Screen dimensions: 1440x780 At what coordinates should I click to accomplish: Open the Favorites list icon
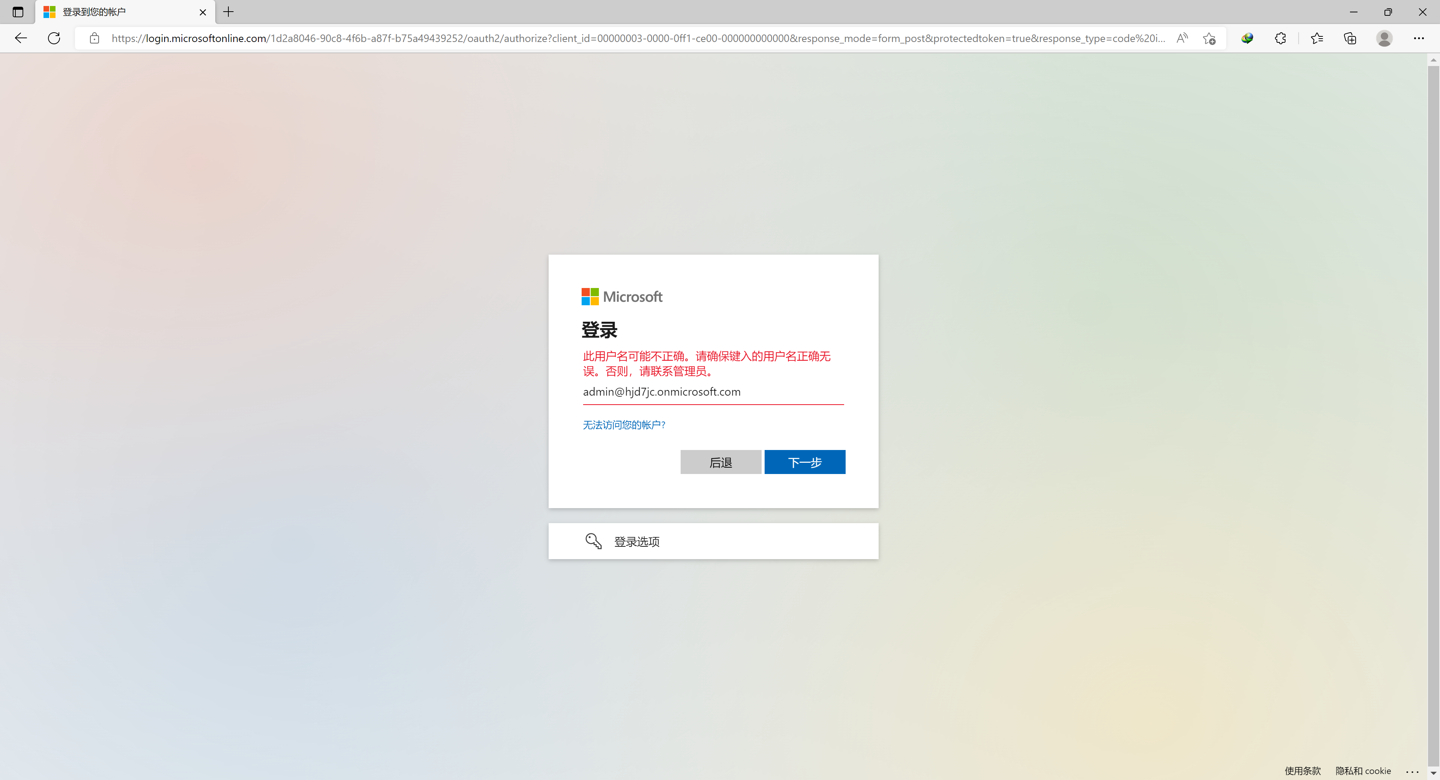[x=1317, y=38]
